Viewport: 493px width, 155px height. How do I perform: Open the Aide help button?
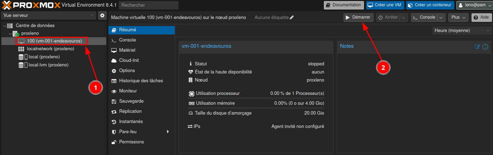pos(481,18)
